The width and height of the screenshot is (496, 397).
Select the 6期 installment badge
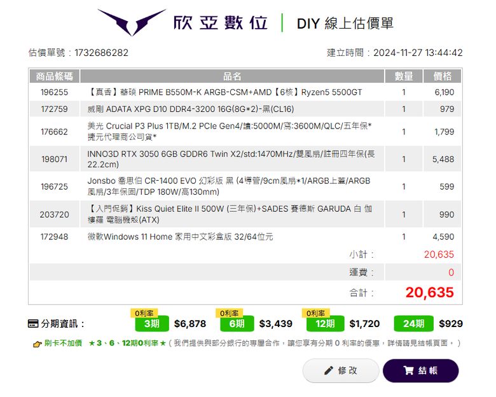(237, 324)
